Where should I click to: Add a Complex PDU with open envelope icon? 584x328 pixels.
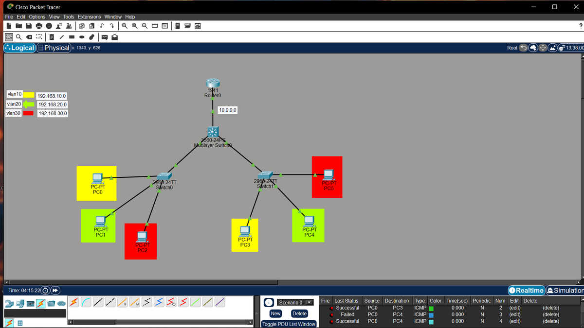pos(114,37)
